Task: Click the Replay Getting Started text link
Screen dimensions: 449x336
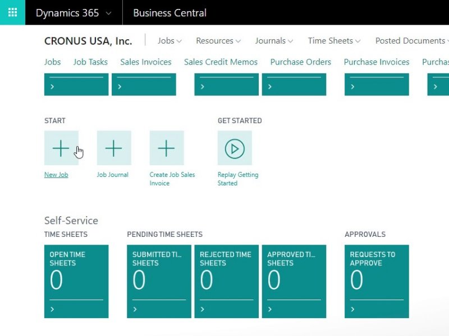Action: pos(238,179)
